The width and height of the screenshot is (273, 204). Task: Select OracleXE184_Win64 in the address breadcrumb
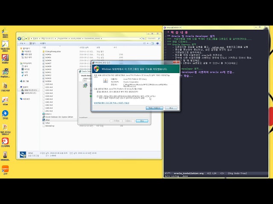coord(92,39)
